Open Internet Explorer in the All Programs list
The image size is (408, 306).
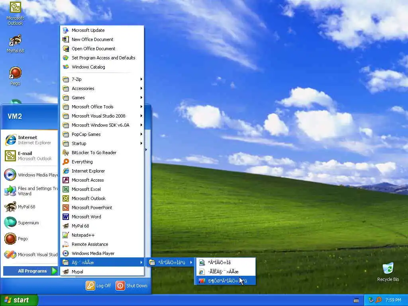pyautogui.click(x=102, y=171)
